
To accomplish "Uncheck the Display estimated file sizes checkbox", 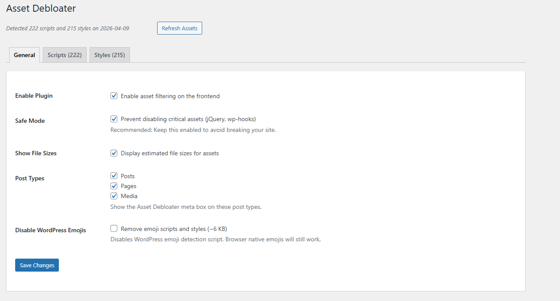I will click(114, 153).
